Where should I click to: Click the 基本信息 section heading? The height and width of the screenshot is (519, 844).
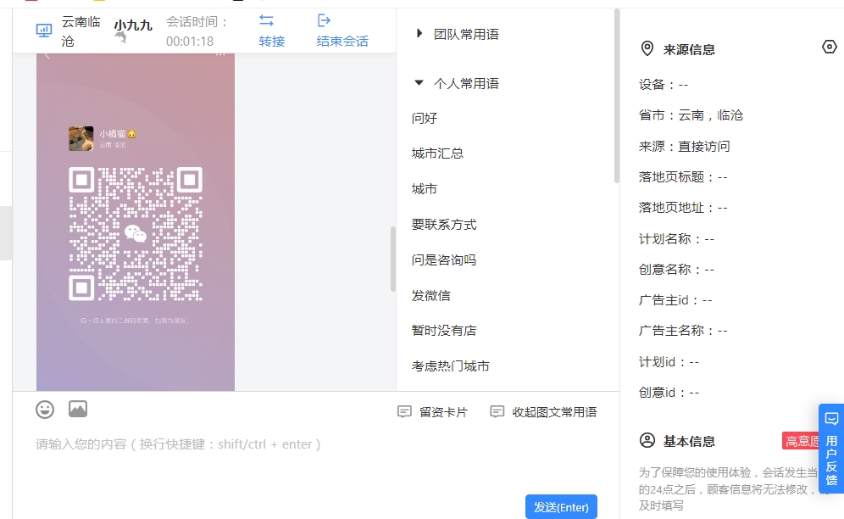tap(689, 441)
